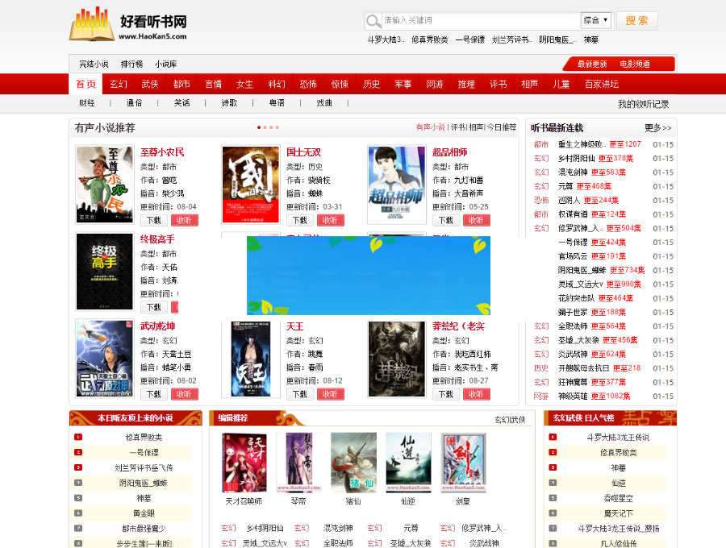
Task: Click the 下载 download icon under 国士无双
Action: (299, 221)
